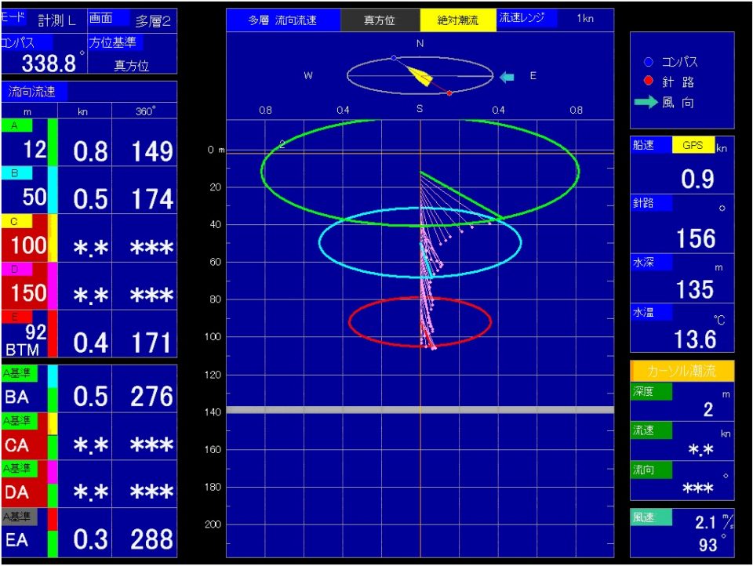This screenshot has height=566, width=753.
Task: Click the compass value 338.8
Action: point(49,63)
